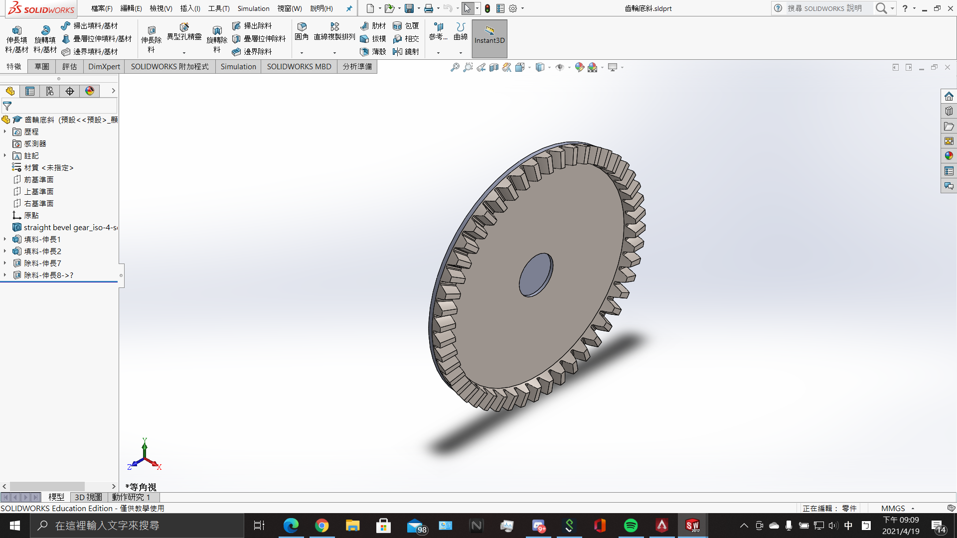The height and width of the screenshot is (538, 957).
Task: Switch to the 草圖 tab
Action: pos(42,66)
